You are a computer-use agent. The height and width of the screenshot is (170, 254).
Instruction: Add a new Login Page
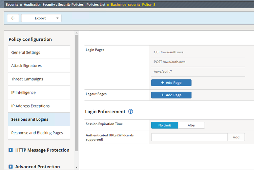tap(171, 83)
